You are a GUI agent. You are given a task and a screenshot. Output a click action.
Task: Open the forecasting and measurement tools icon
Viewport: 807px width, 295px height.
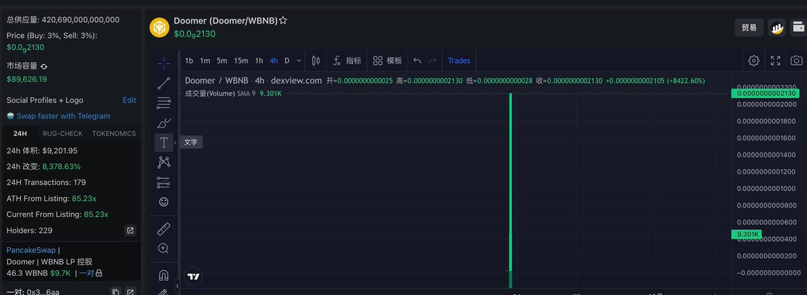163,182
